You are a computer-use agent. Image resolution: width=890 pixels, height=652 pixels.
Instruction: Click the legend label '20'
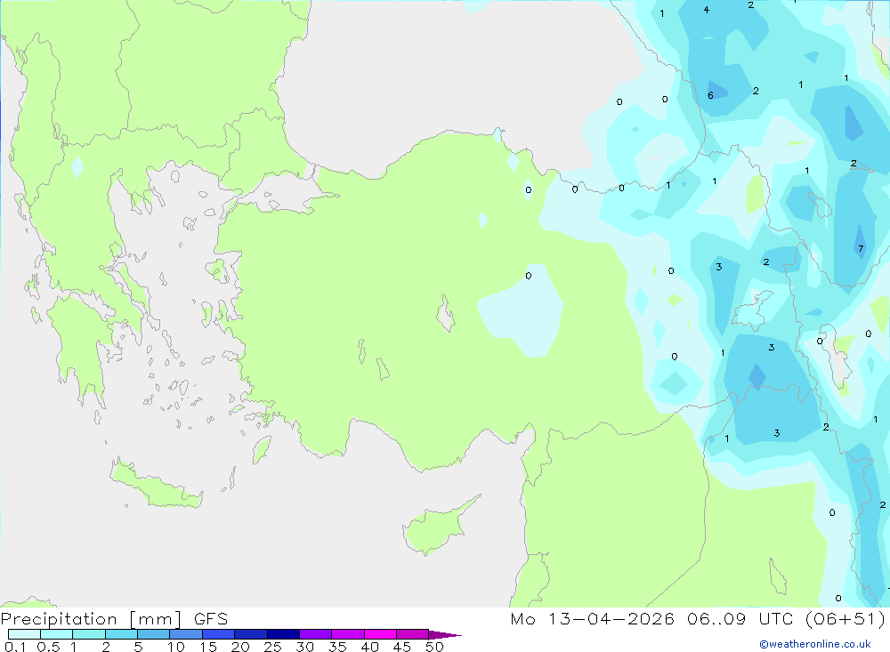coord(240,647)
